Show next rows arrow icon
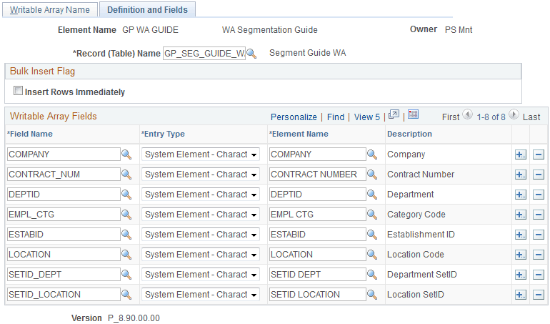Image resolution: width=550 pixels, height=324 pixels. click(514, 114)
